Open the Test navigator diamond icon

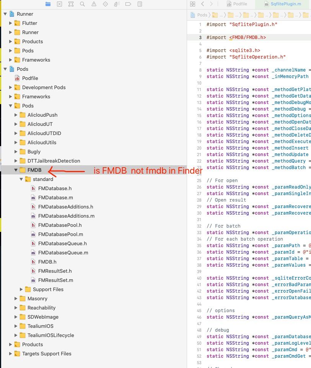[106, 4]
